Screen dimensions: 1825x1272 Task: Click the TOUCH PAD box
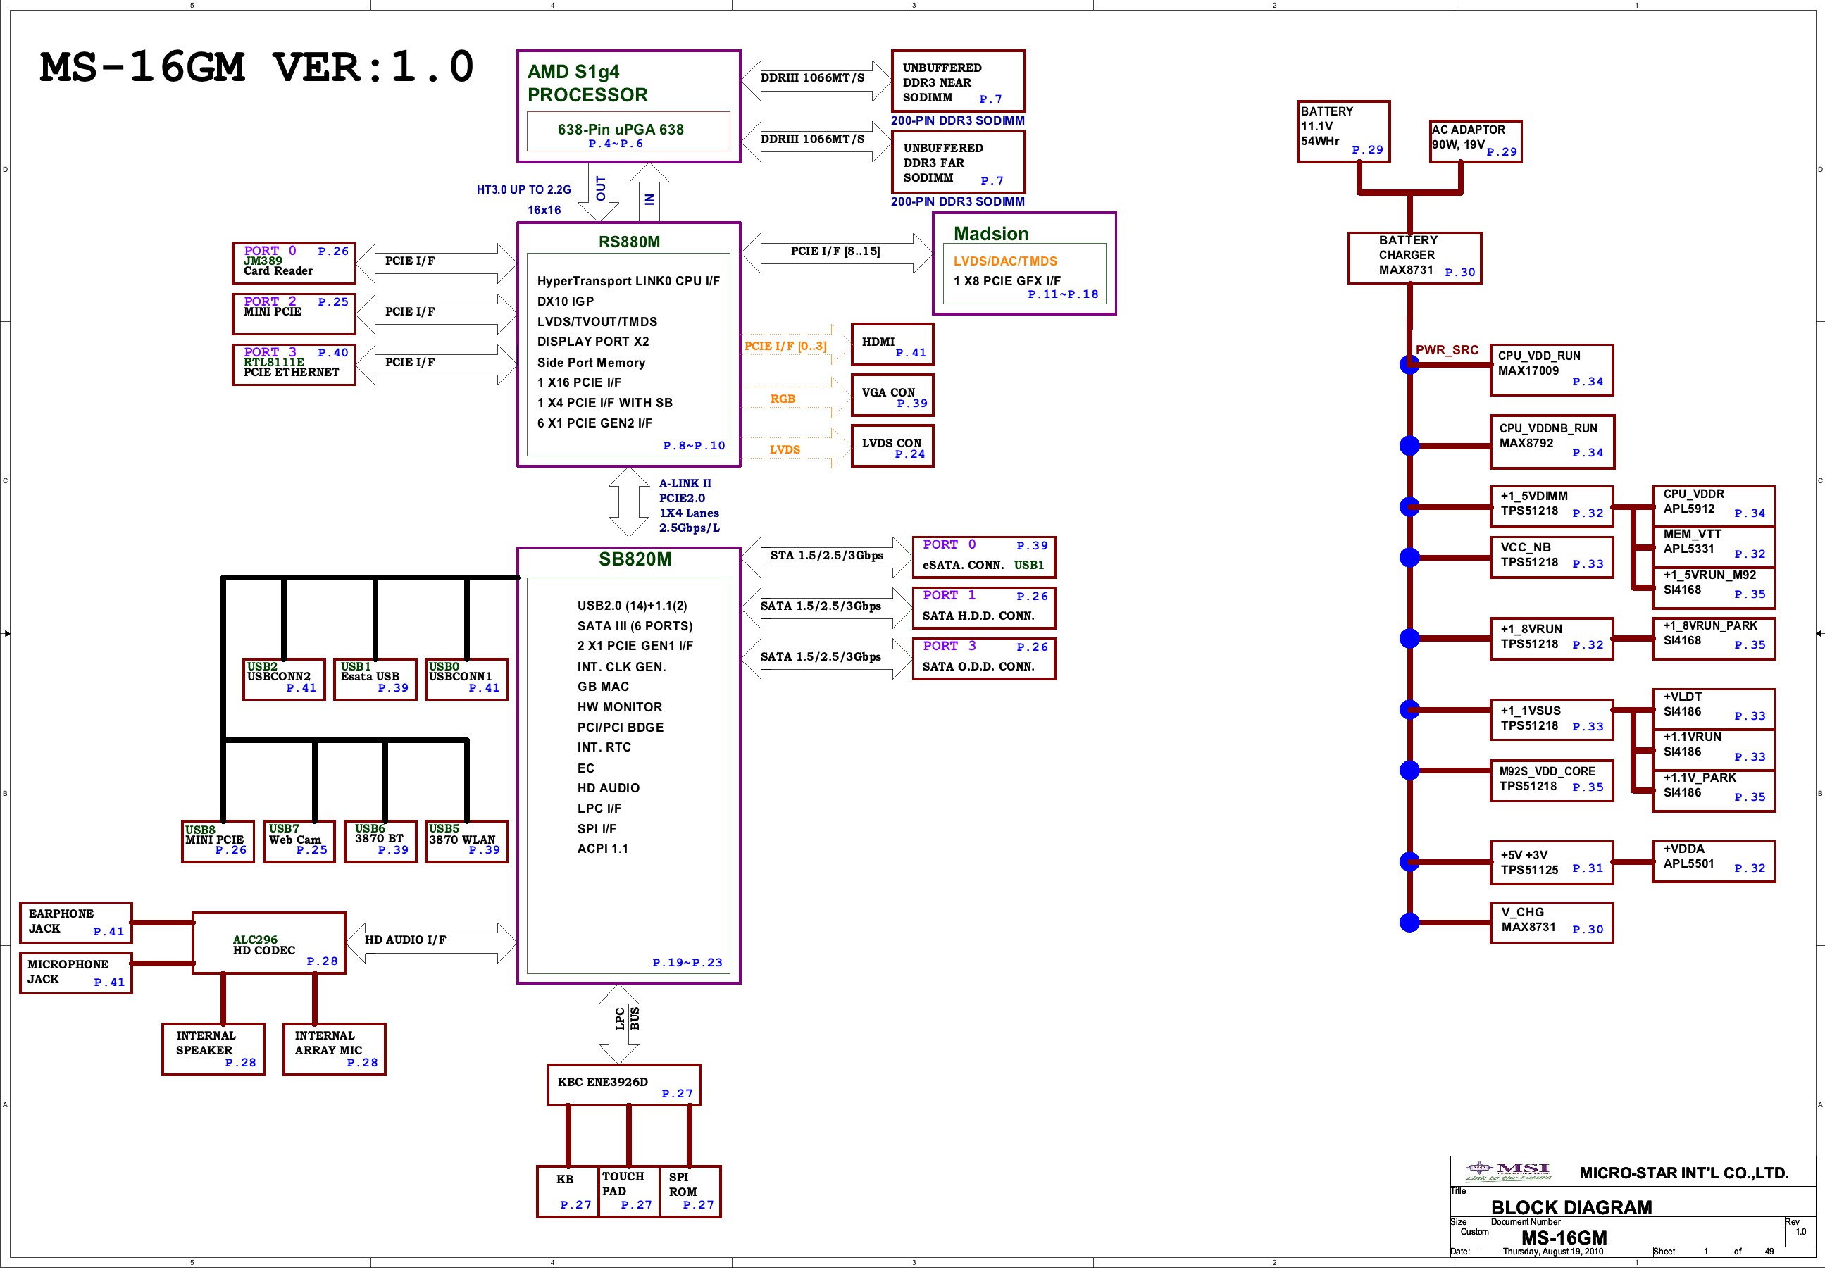point(629,1192)
